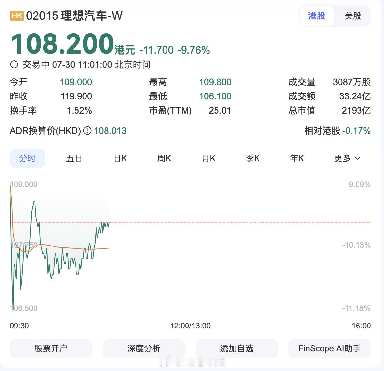Screen dimensions: 384x371
Task: Click the chart percent label -10.13%
Action: pos(356,245)
